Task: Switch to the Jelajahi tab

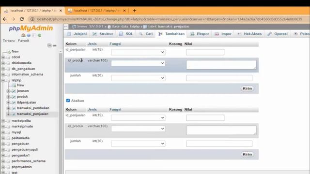Action: click(x=77, y=34)
